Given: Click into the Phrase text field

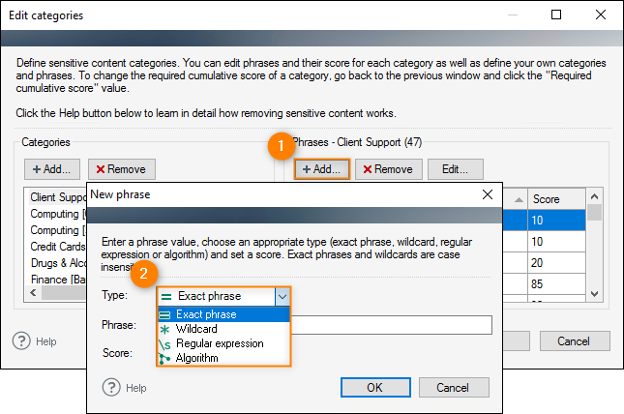Looking at the screenshot, I should [x=392, y=325].
